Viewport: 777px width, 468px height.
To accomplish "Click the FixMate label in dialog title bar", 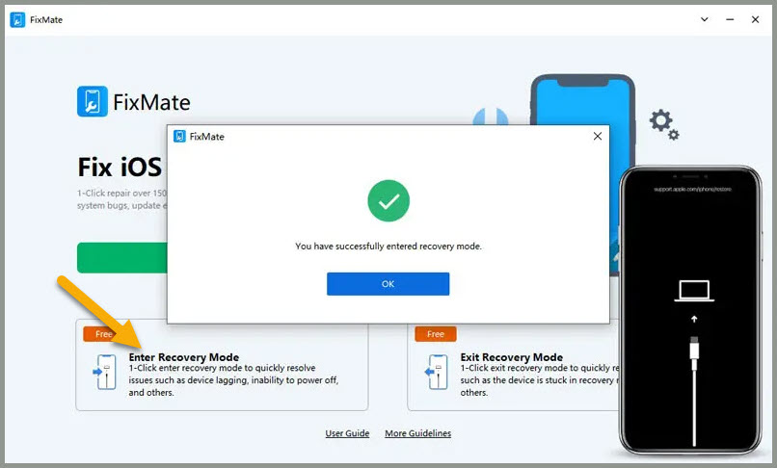I will (206, 137).
